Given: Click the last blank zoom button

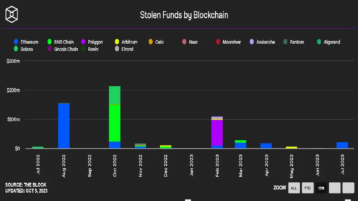Looking at the screenshot, I should pyautogui.click(x=348, y=188).
